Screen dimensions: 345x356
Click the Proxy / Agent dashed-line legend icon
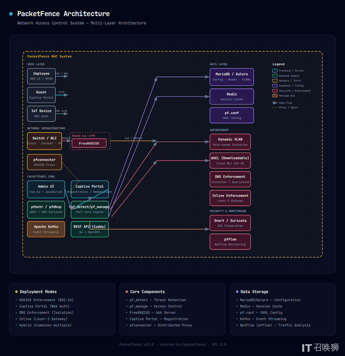pos(275,107)
